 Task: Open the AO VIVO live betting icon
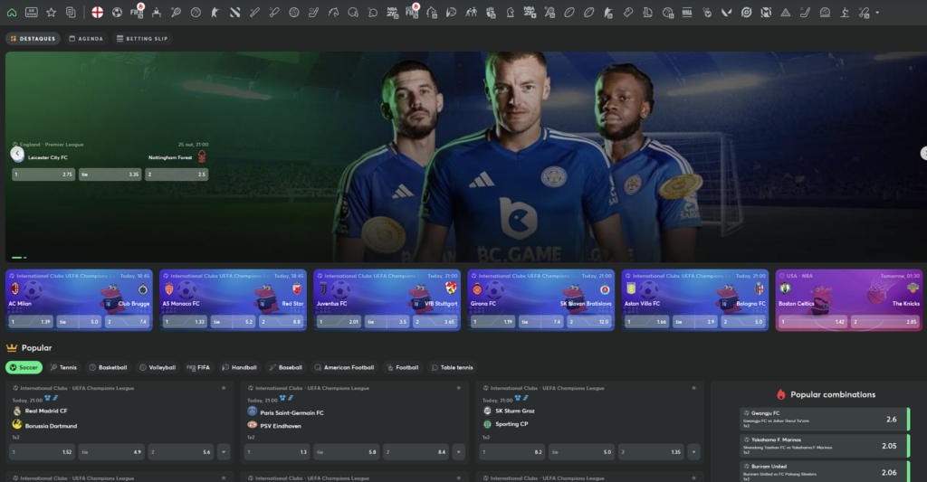[x=32, y=13]
